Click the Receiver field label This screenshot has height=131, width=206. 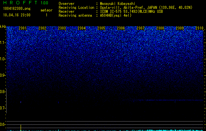tap(66, 11)
